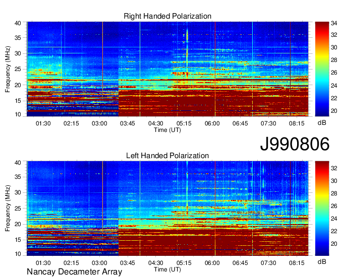Click the Left Handed Polarization spectrogram image
The image size is (343, 278).
coord(167,208)
